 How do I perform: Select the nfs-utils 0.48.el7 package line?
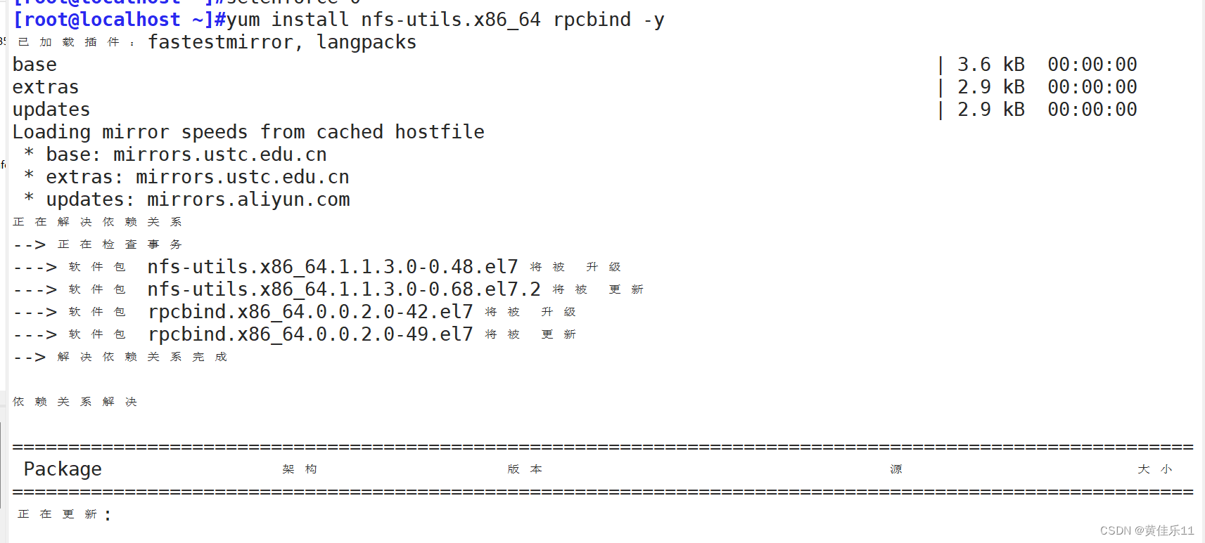tap(332, 267)
